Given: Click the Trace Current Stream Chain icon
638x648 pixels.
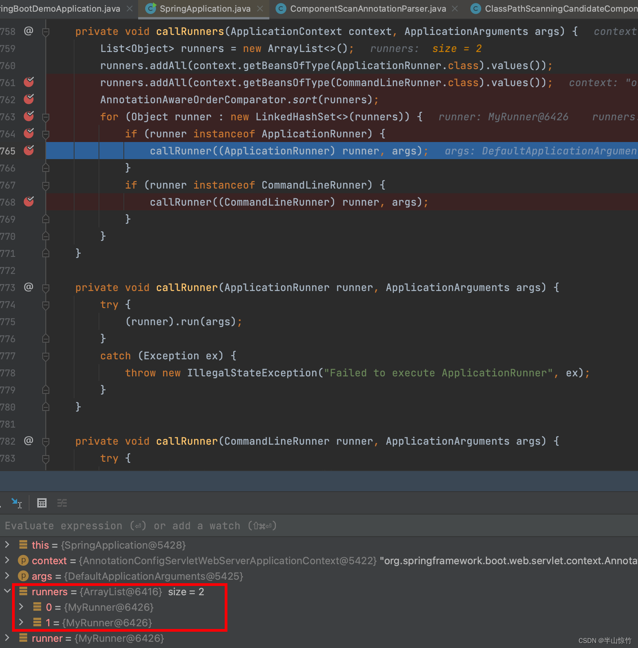Looking at the screenshot, I should tap(62, 503).
